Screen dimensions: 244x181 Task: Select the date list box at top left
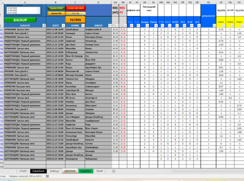coord(23,10)
